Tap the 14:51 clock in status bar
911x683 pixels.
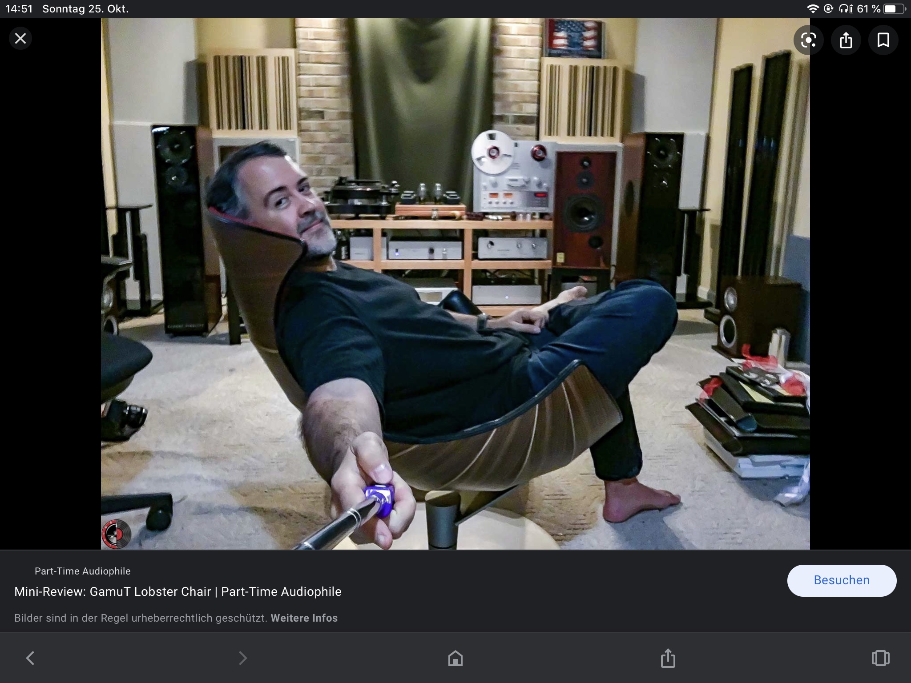coord(19,9)
